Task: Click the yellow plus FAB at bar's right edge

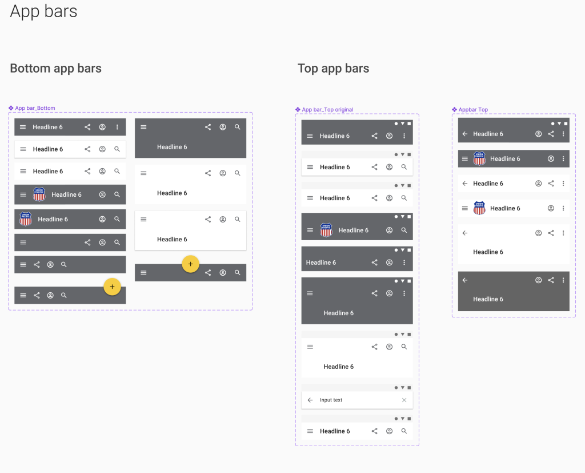Action: [x=112, y=287]
